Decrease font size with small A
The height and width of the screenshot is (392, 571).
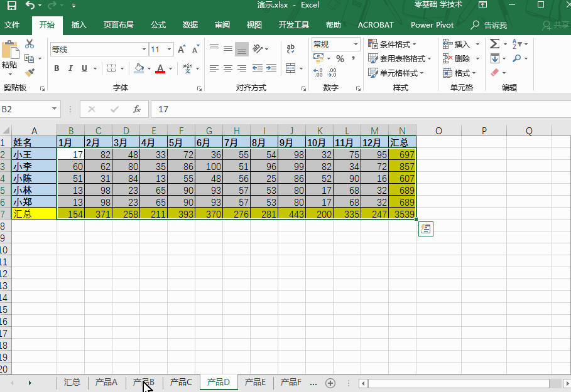pyautogui.click(x=195, y=50)
